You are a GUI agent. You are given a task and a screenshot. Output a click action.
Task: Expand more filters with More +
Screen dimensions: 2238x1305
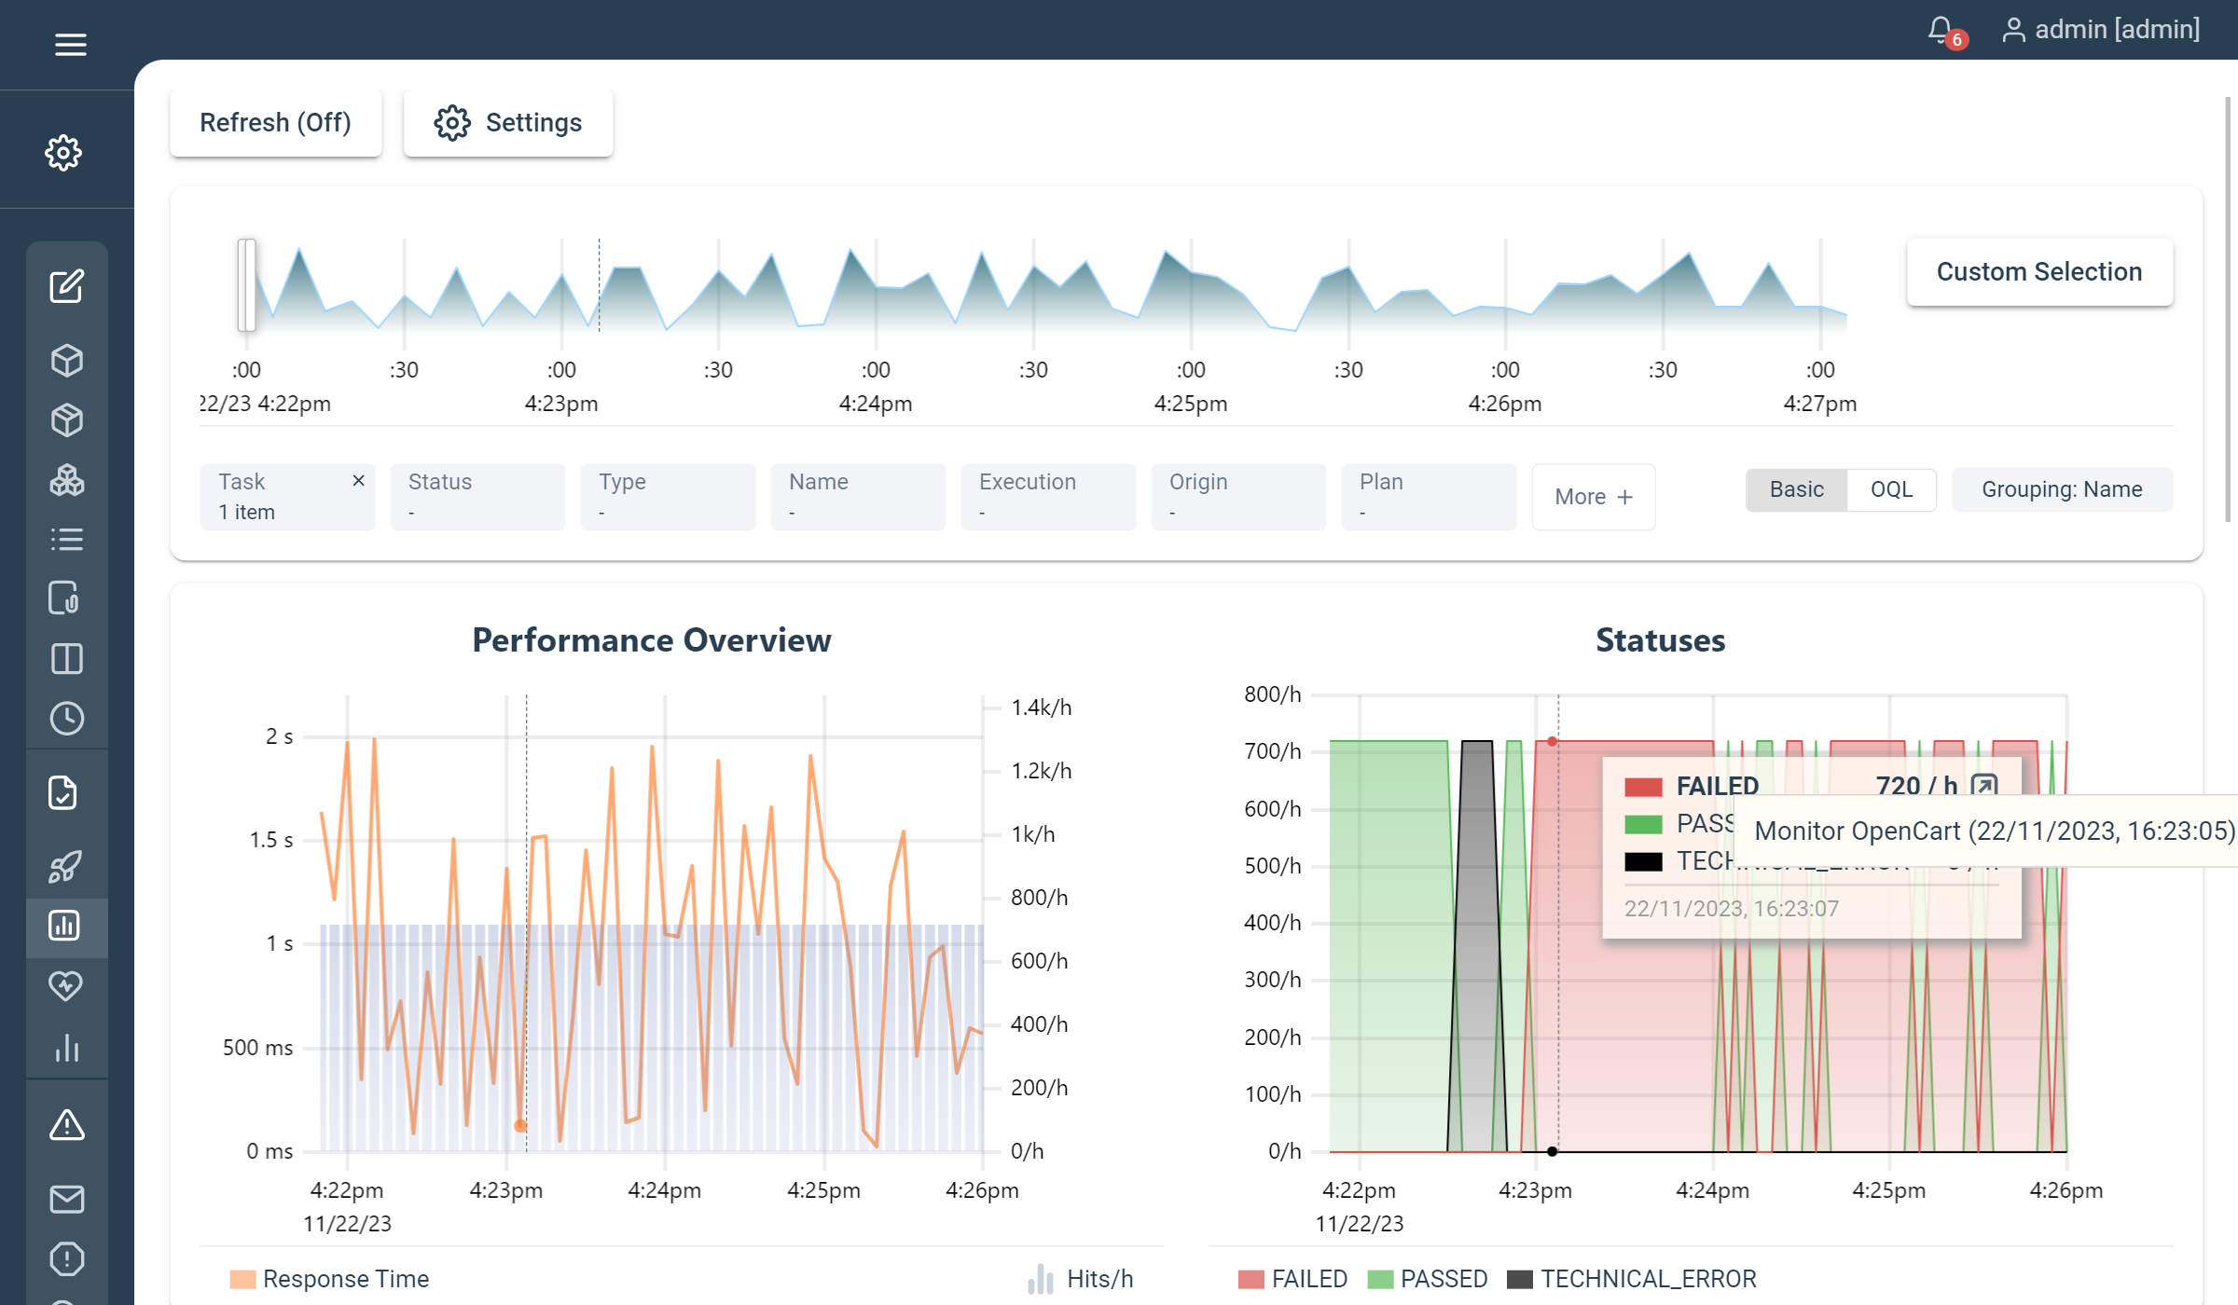click(x=1592, y=496)
